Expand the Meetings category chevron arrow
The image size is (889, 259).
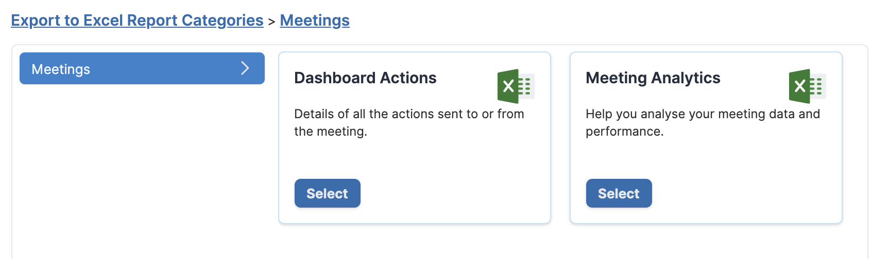(245, 68)
